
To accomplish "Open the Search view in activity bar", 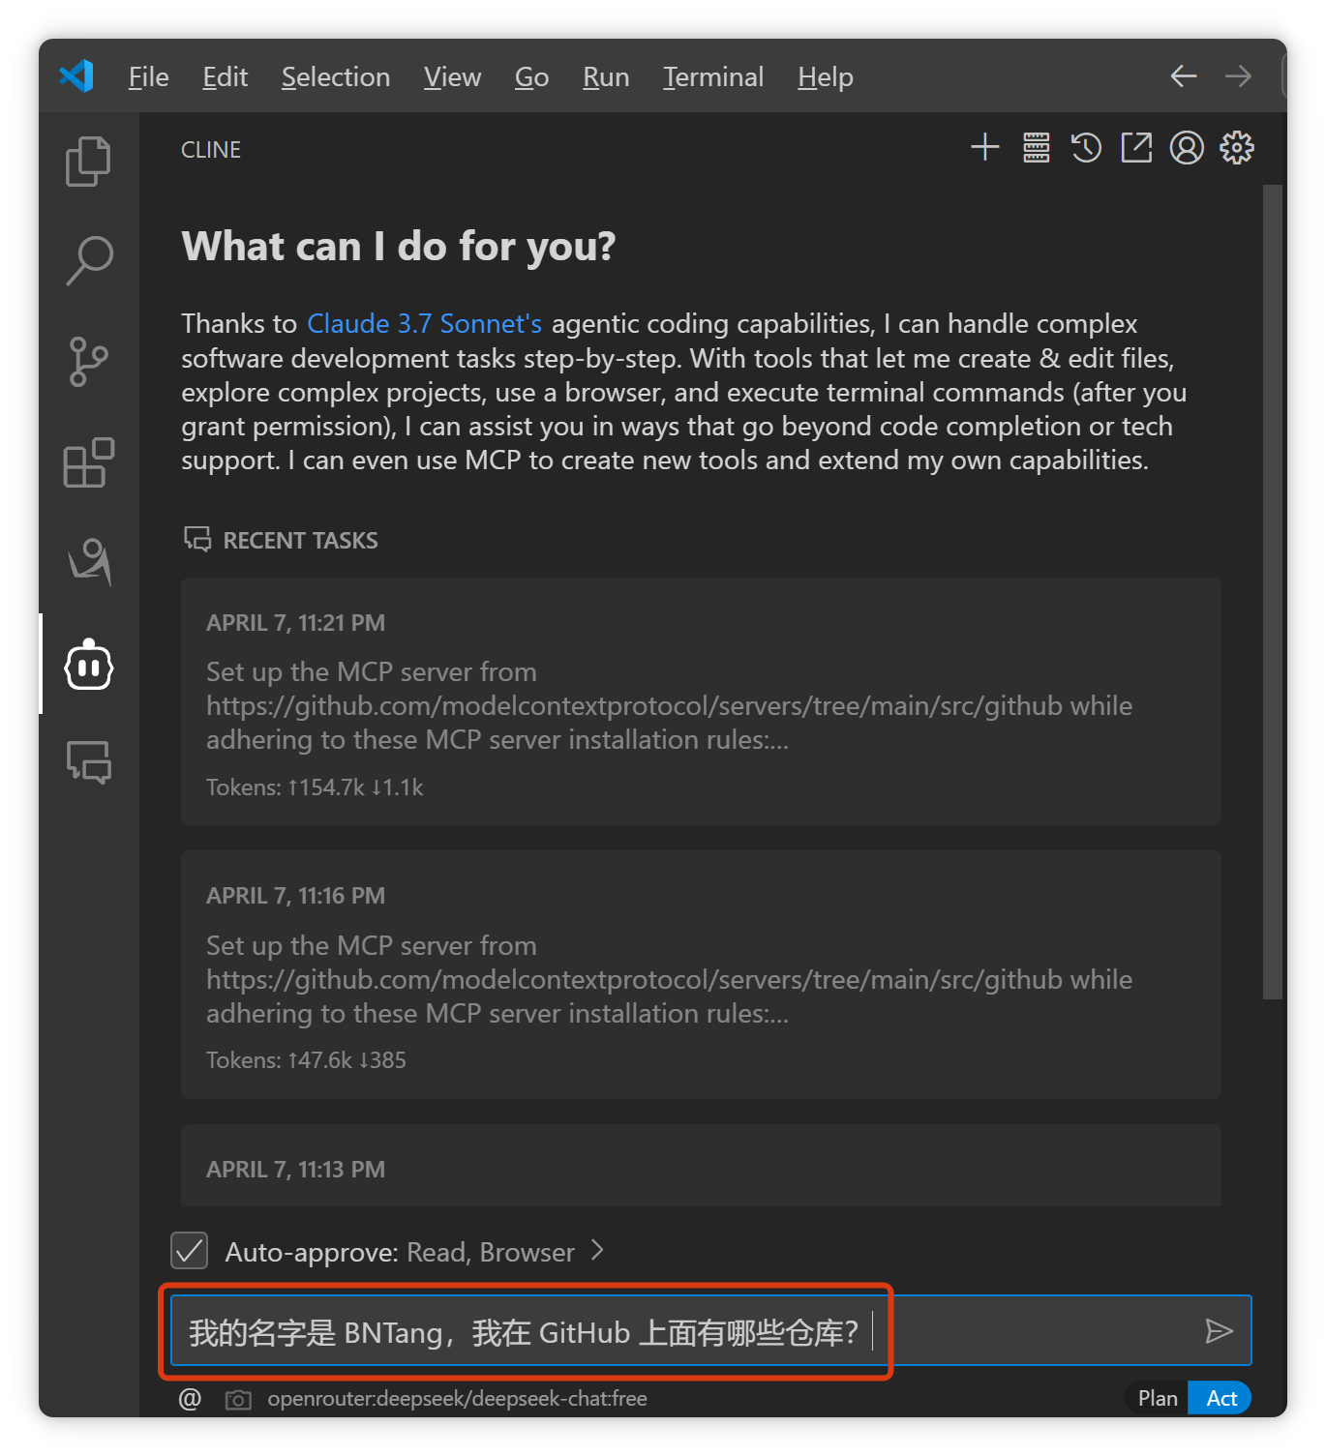I will [89, 260].
